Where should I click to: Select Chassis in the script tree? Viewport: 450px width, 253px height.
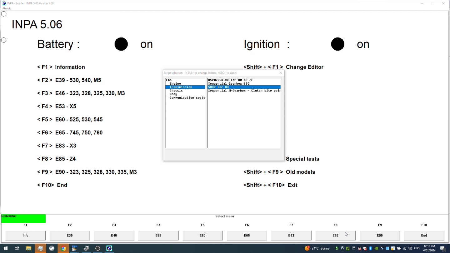pos(176,91)
